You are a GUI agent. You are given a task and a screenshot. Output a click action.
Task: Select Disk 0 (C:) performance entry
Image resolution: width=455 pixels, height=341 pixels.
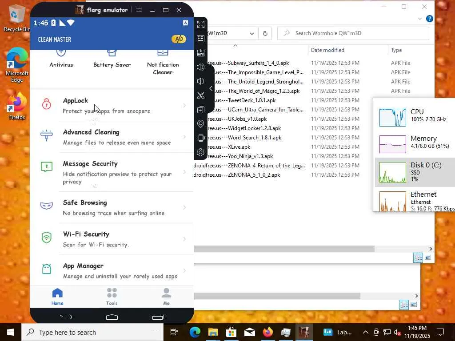(415, 172)
